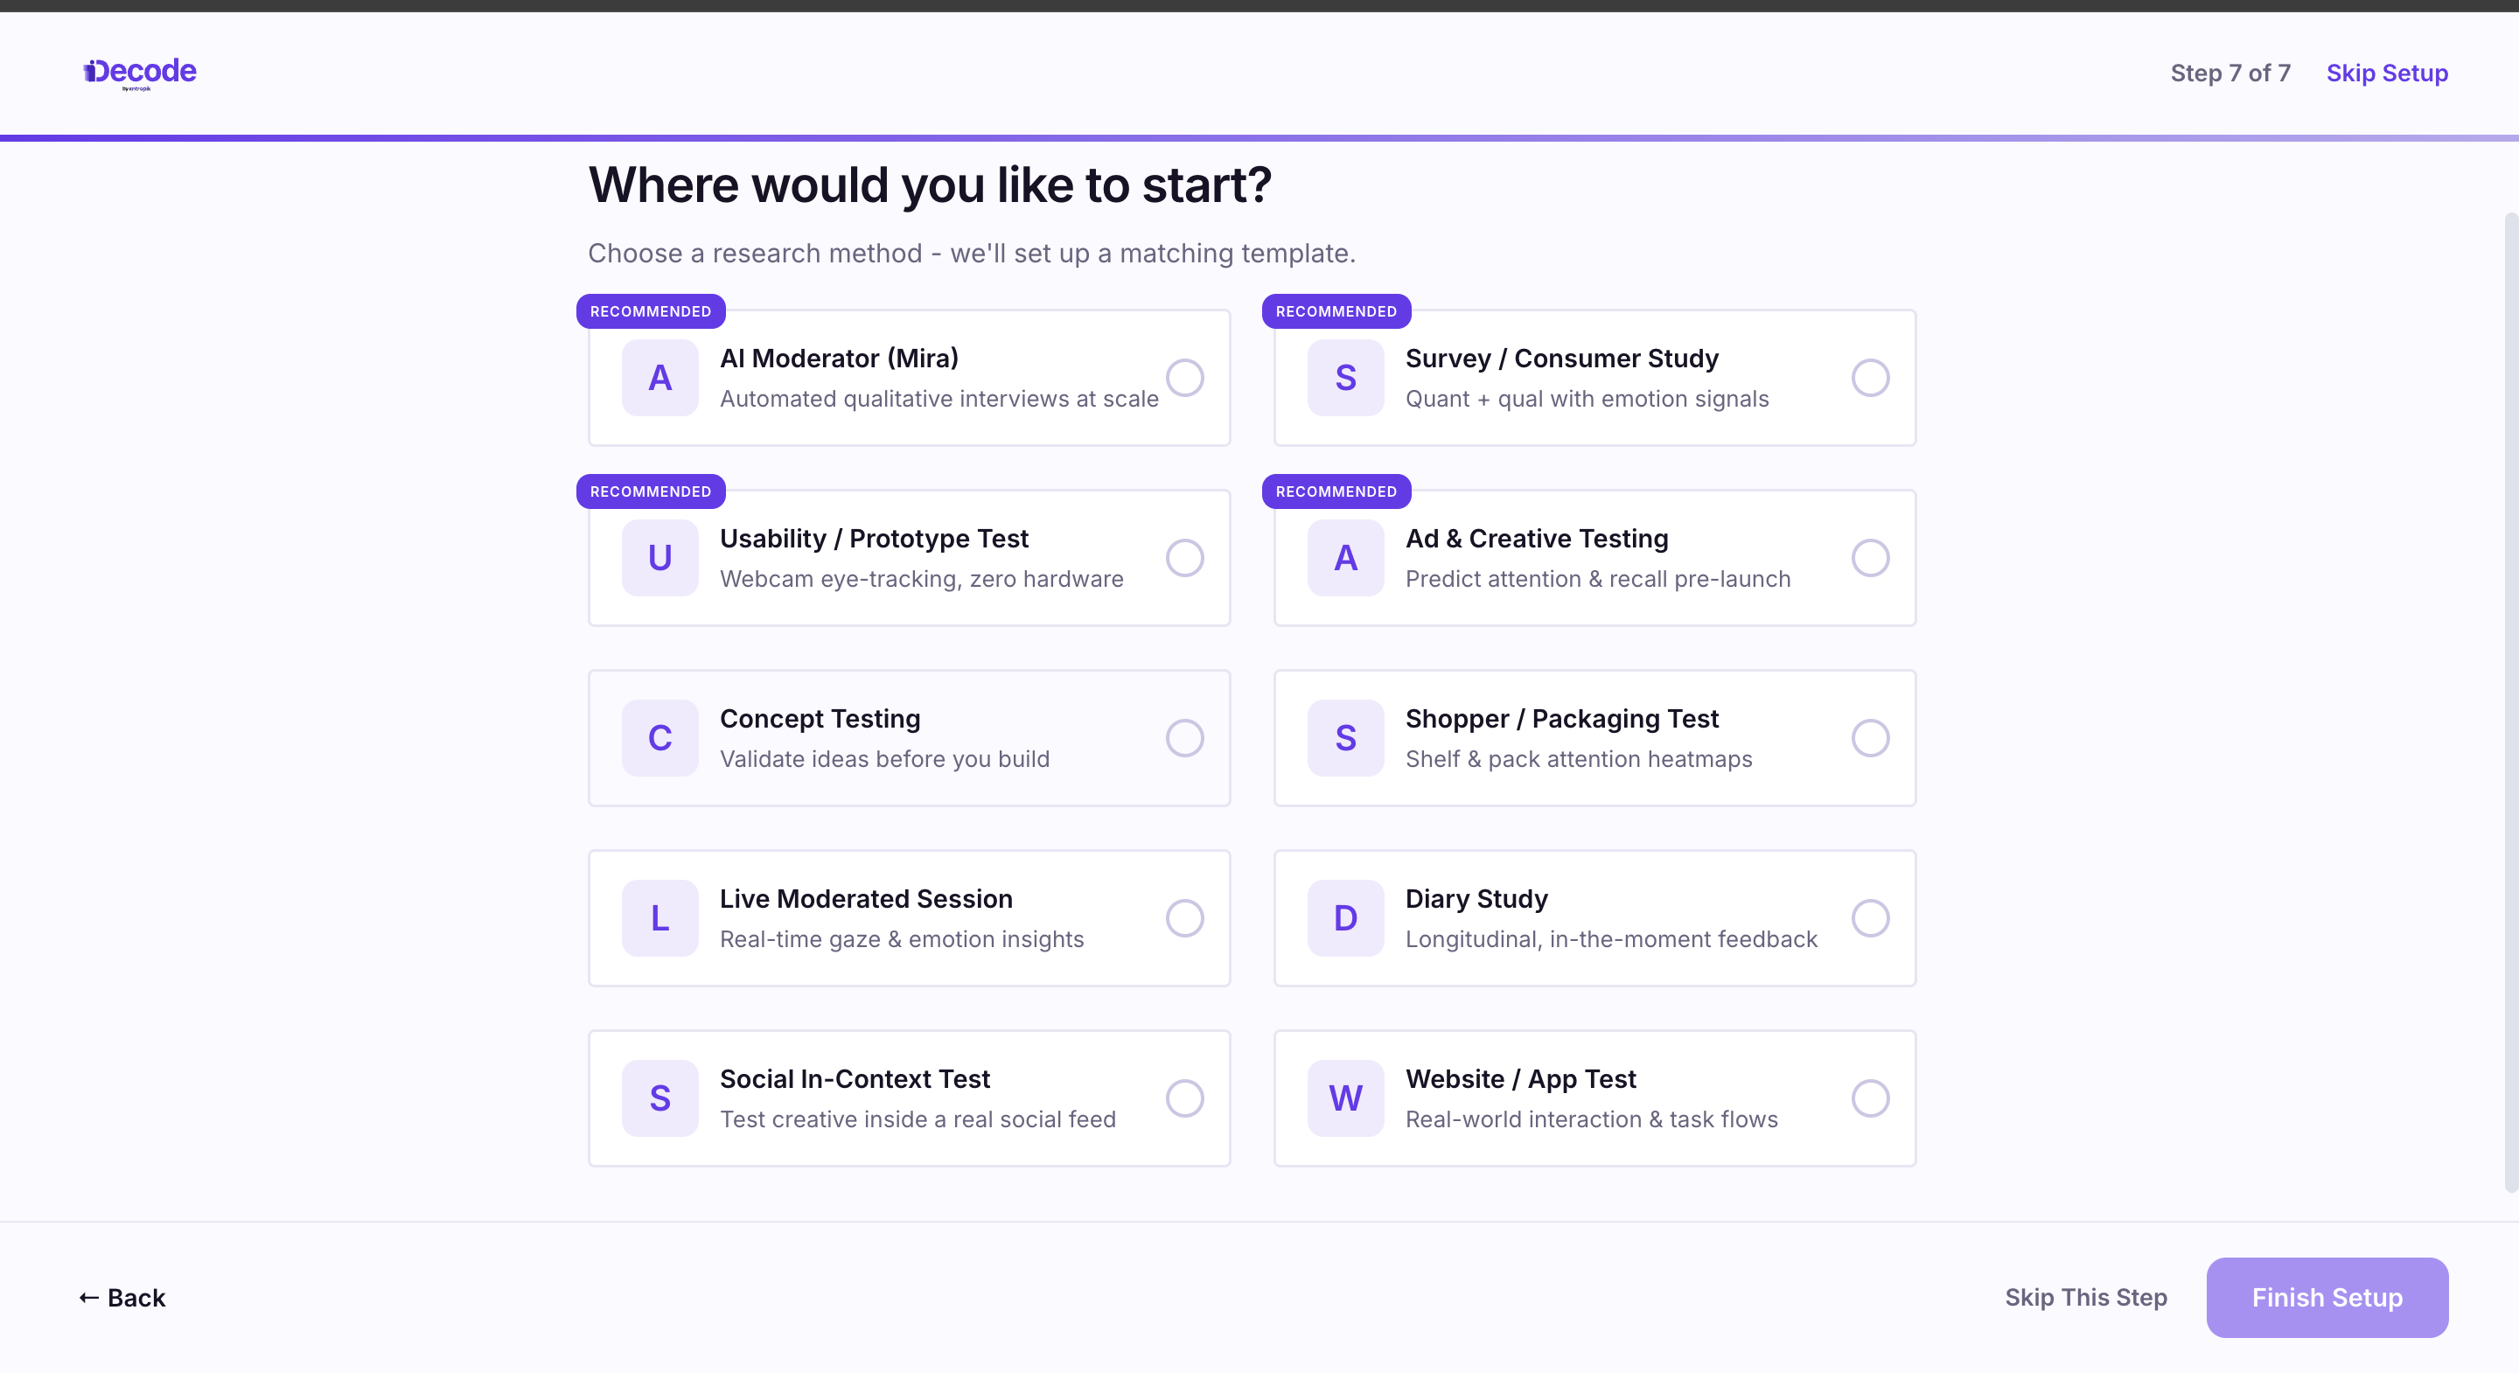
Task: Click the L icon for Live Moderated Session
Action: click(x=660, y=917)
